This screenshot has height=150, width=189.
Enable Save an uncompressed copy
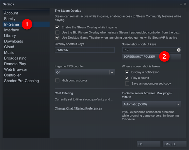127,83
